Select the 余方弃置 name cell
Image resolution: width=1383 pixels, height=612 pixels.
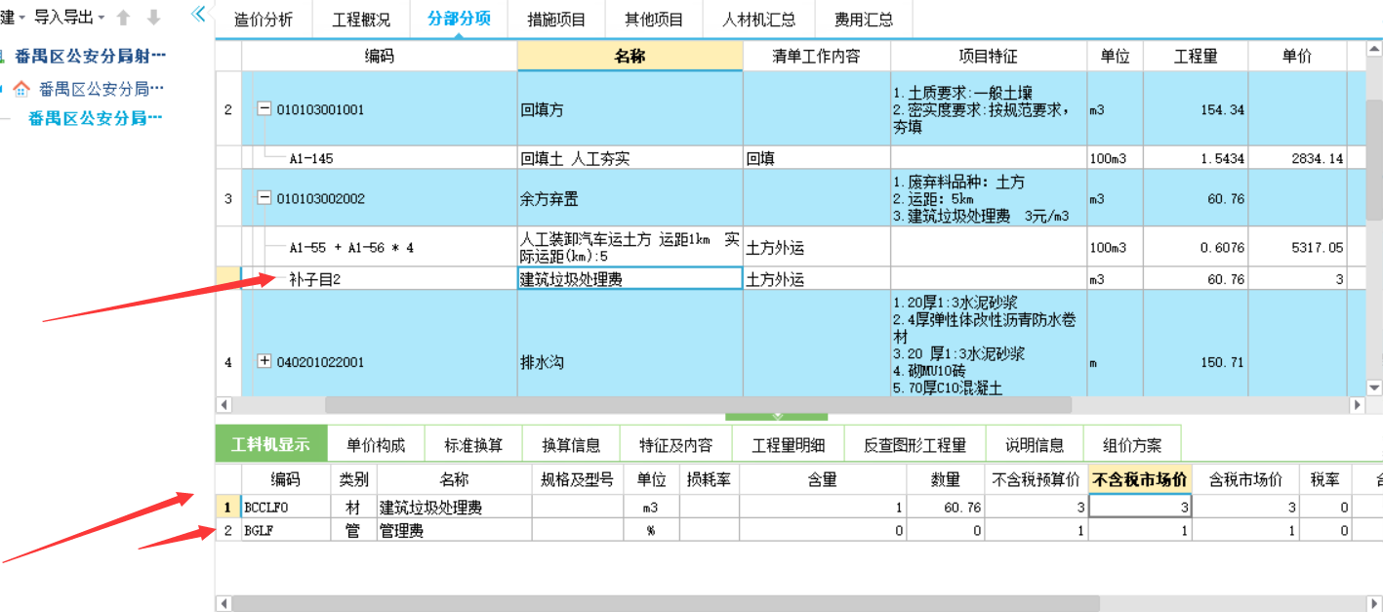click(630, 198)
